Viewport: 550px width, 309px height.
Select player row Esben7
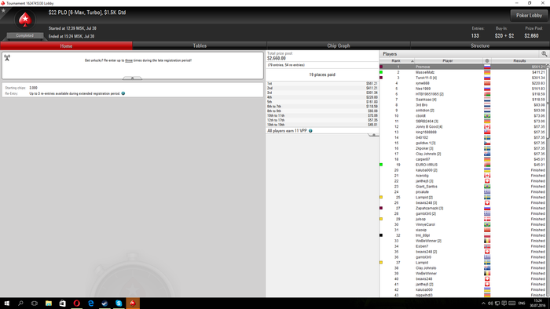463,246
